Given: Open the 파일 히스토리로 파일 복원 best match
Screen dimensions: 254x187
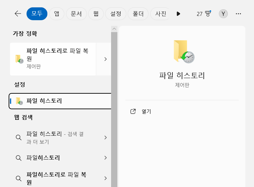Looking at the screenshot, I should click(53, 59).
